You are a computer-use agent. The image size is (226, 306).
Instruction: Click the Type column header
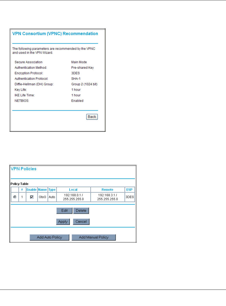click(x=52, y=190)
